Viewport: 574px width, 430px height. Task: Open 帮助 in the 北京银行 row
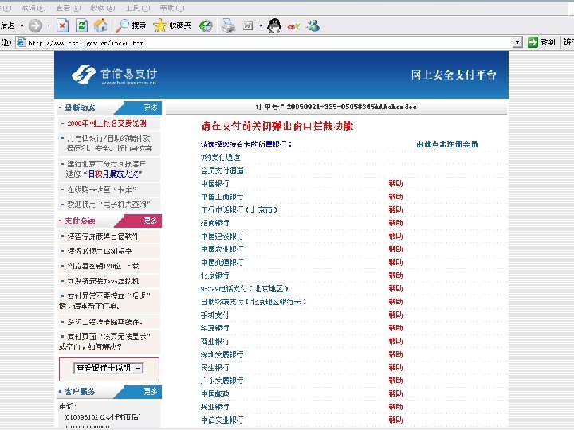395,276
